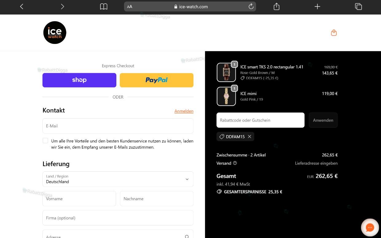This screenshot has width=381, height=238.
Task: Click the ICE mimi price 119,00 €
Action: (x=330, y=93)
